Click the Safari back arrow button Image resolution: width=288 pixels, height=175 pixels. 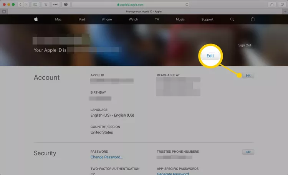[x=20, y=4]
